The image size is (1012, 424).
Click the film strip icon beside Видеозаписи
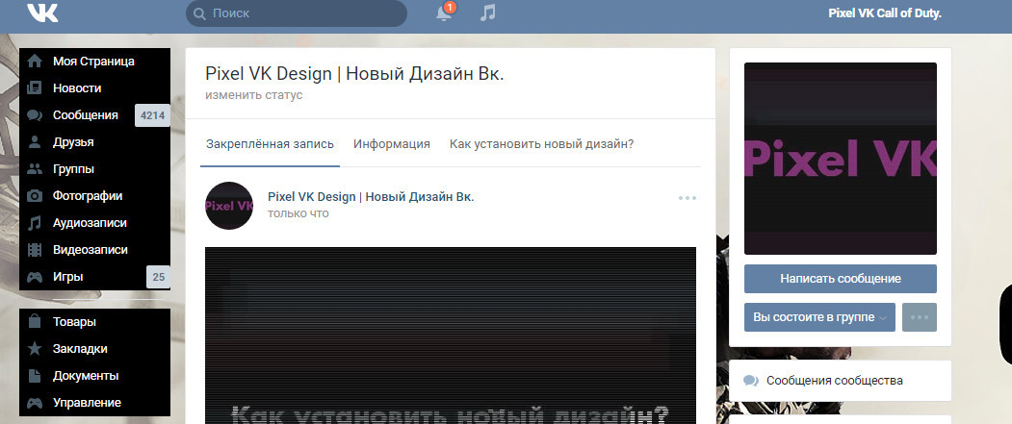click(35, 250)
